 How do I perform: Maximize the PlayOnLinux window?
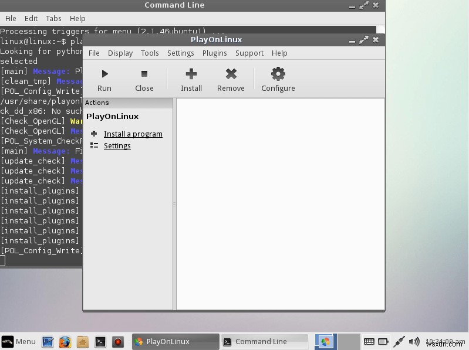[364, 40]
